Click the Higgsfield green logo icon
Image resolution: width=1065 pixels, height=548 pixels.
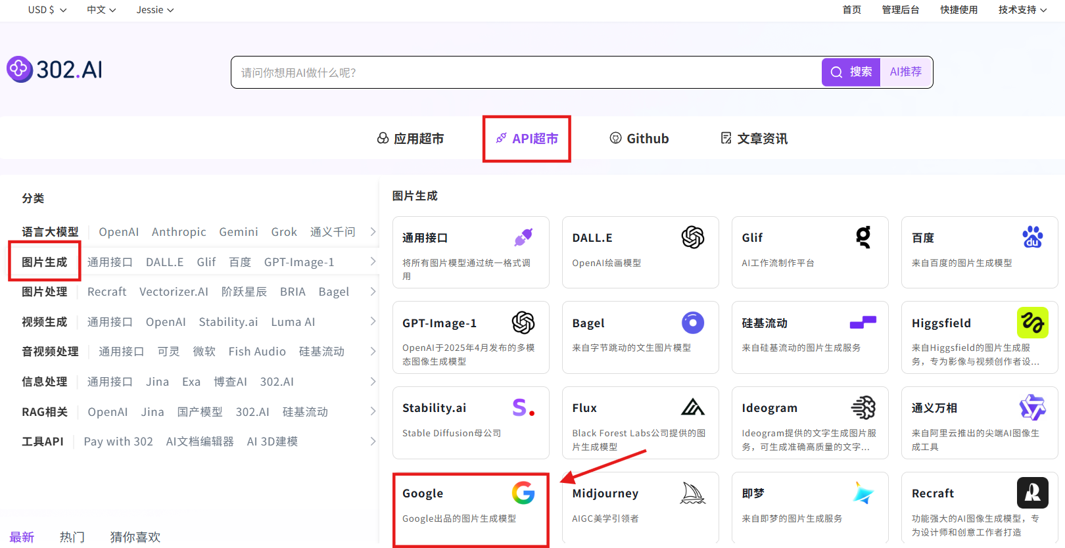pyautogui.click(x=1033, y=323)
